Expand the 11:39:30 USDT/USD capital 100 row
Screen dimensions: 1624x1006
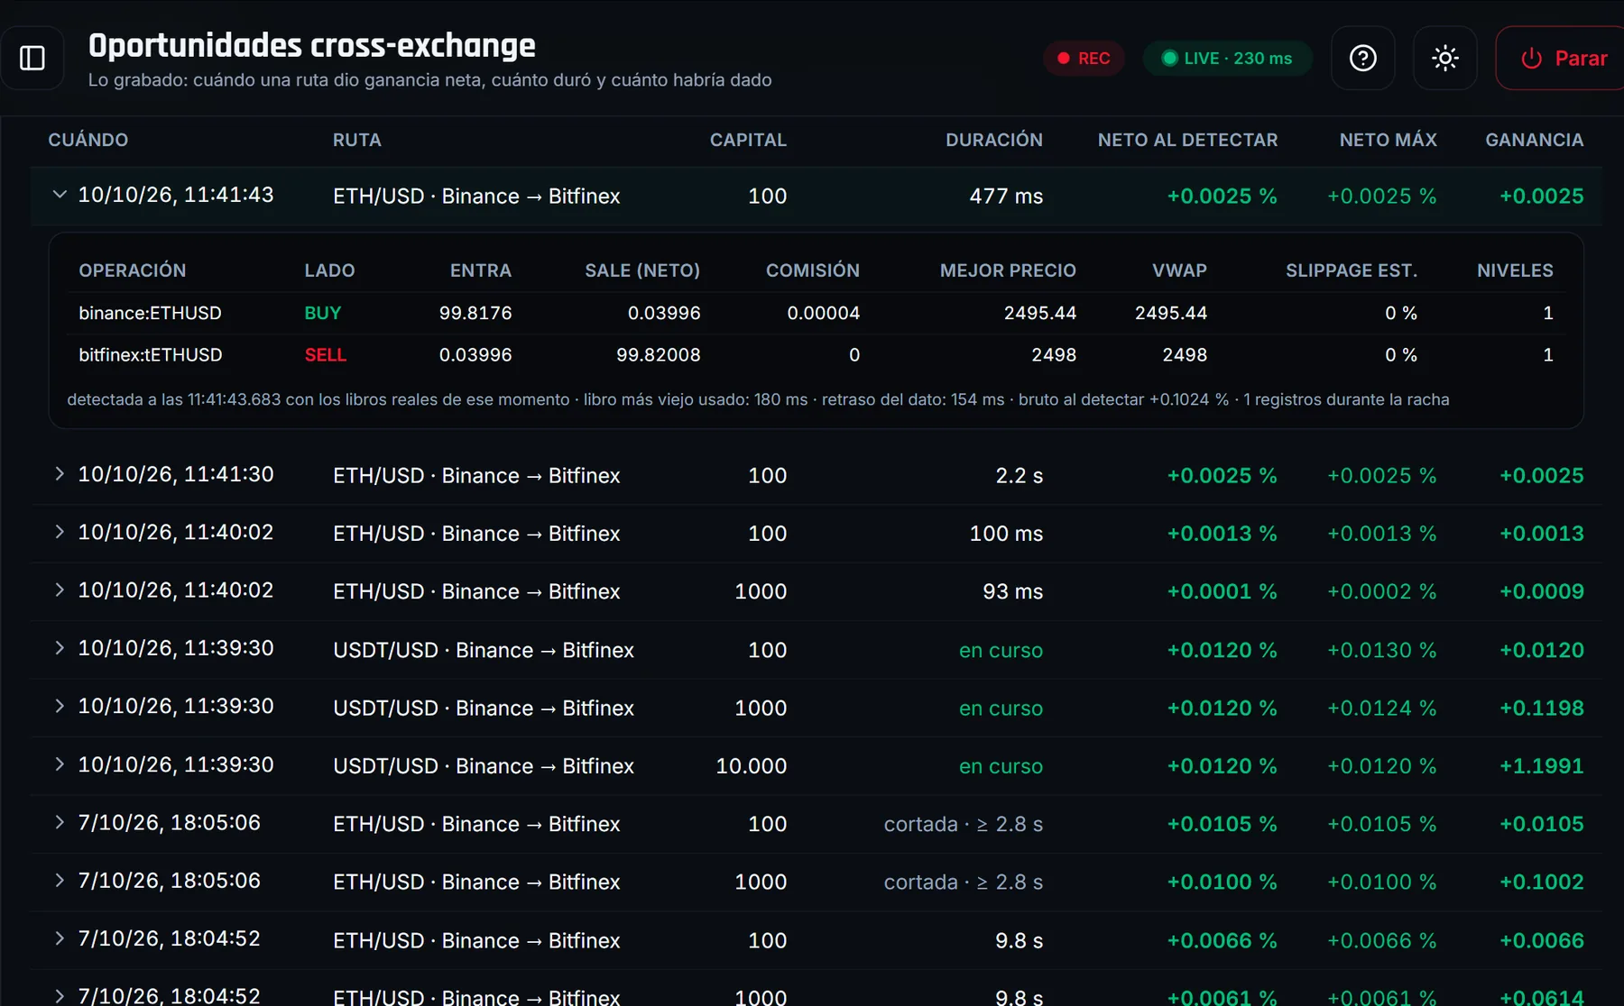point(60,648)
